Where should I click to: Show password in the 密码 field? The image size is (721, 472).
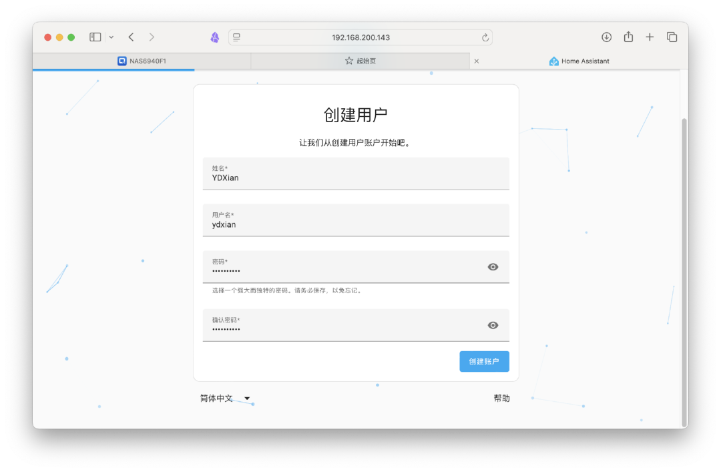click(493, 267)
